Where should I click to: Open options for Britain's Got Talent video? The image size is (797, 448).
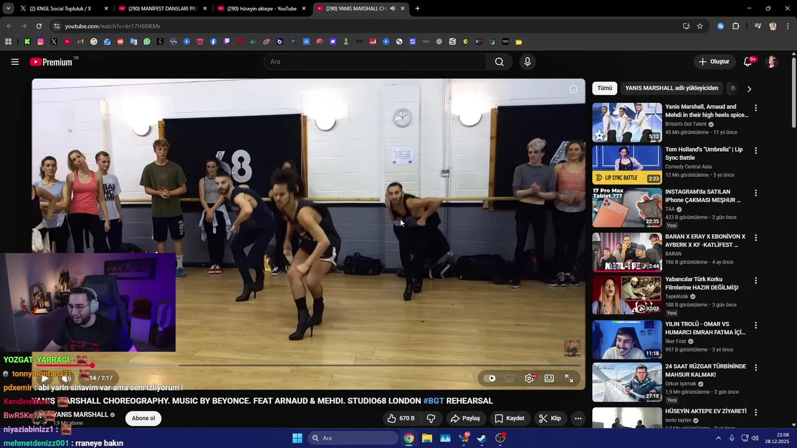click(756, 108)
